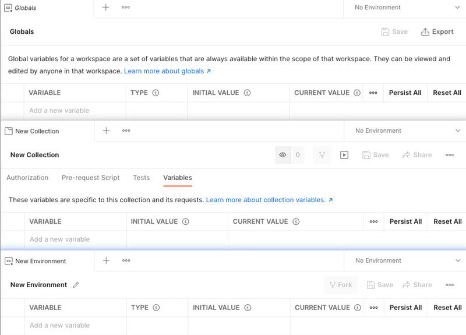Click info icon beside collection CURRENT VALUE
466x335 pixels.
296,221
